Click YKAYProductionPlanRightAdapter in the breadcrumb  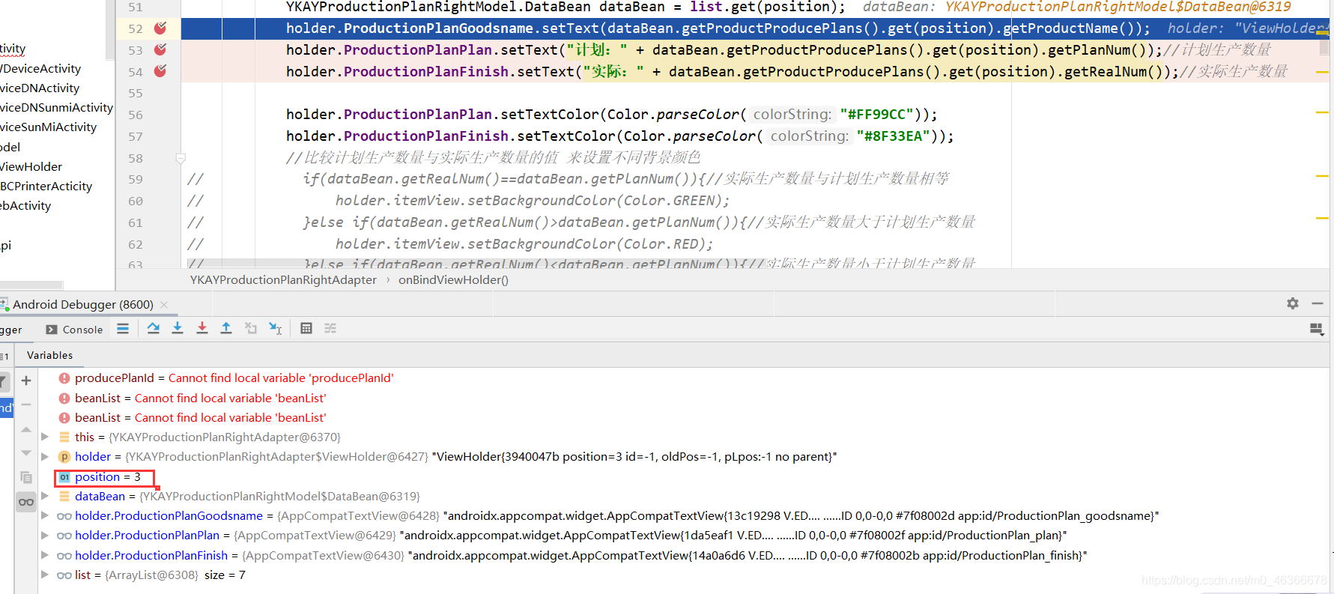(283, 280)
